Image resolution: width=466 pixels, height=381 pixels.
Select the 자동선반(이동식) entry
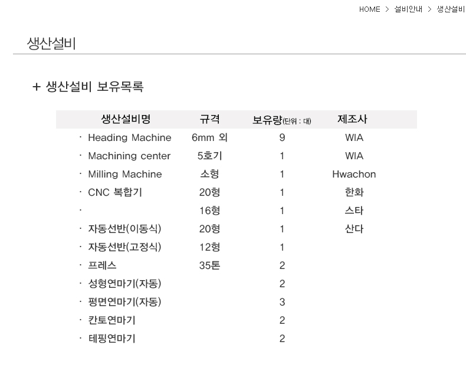click(124, 229)
